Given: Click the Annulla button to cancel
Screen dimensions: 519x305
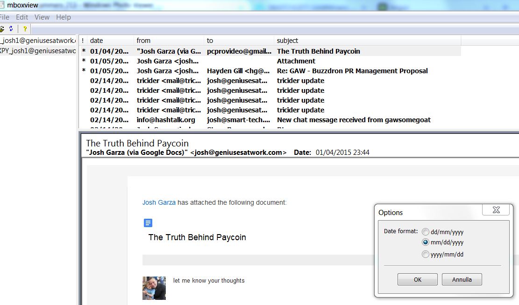Looking at the screenshot, I should click(462, 279).
